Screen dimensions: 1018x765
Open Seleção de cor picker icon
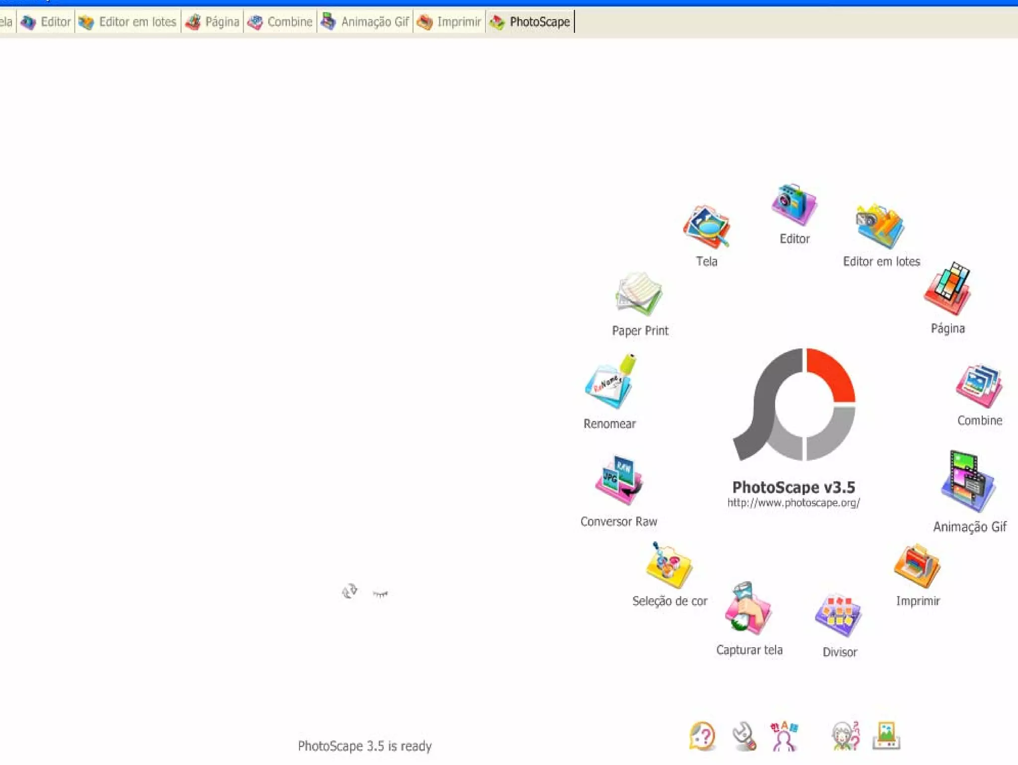[x=669, y=566]
